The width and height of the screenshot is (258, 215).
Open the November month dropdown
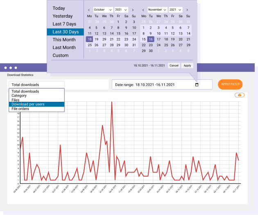click(x=157, y=10)
